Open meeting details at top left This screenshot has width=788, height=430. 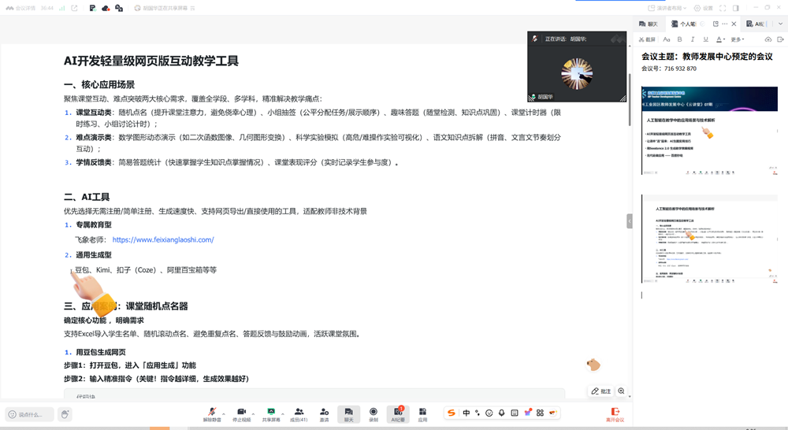pos(20,8)
